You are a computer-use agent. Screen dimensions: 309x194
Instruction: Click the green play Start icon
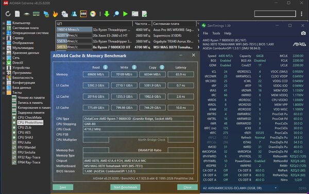click(x=125, y=14)
